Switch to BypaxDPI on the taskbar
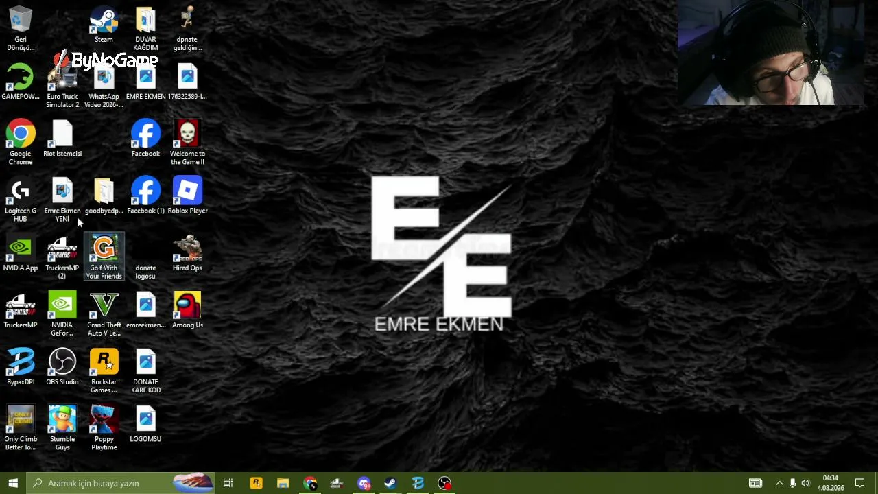878x494 pixels. tap(418, 483)
